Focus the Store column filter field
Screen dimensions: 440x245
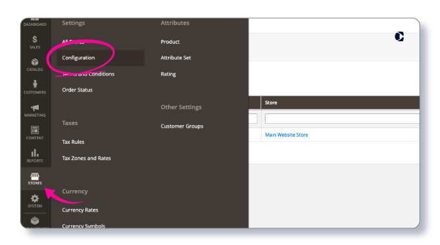[x=342, y=119]
